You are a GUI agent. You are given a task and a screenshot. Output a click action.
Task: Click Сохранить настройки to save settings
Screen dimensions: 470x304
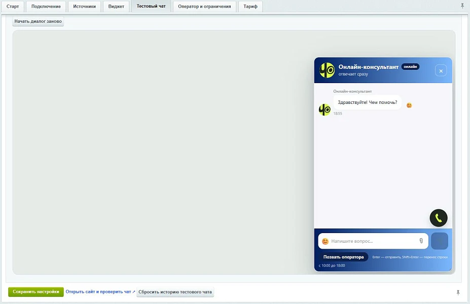tap(36, 292)
